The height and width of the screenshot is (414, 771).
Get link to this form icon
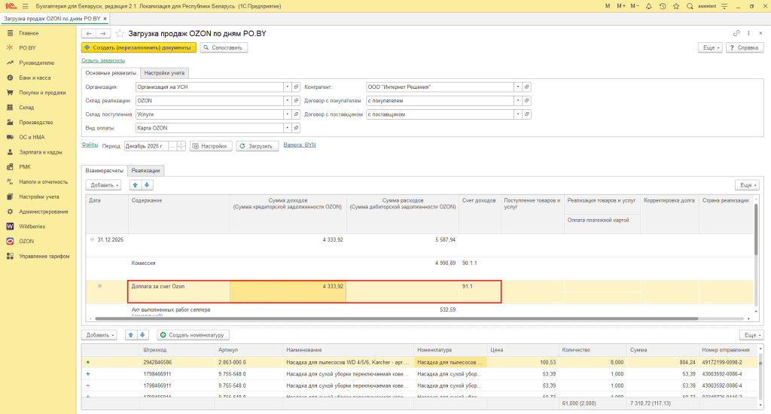(736, 33)
